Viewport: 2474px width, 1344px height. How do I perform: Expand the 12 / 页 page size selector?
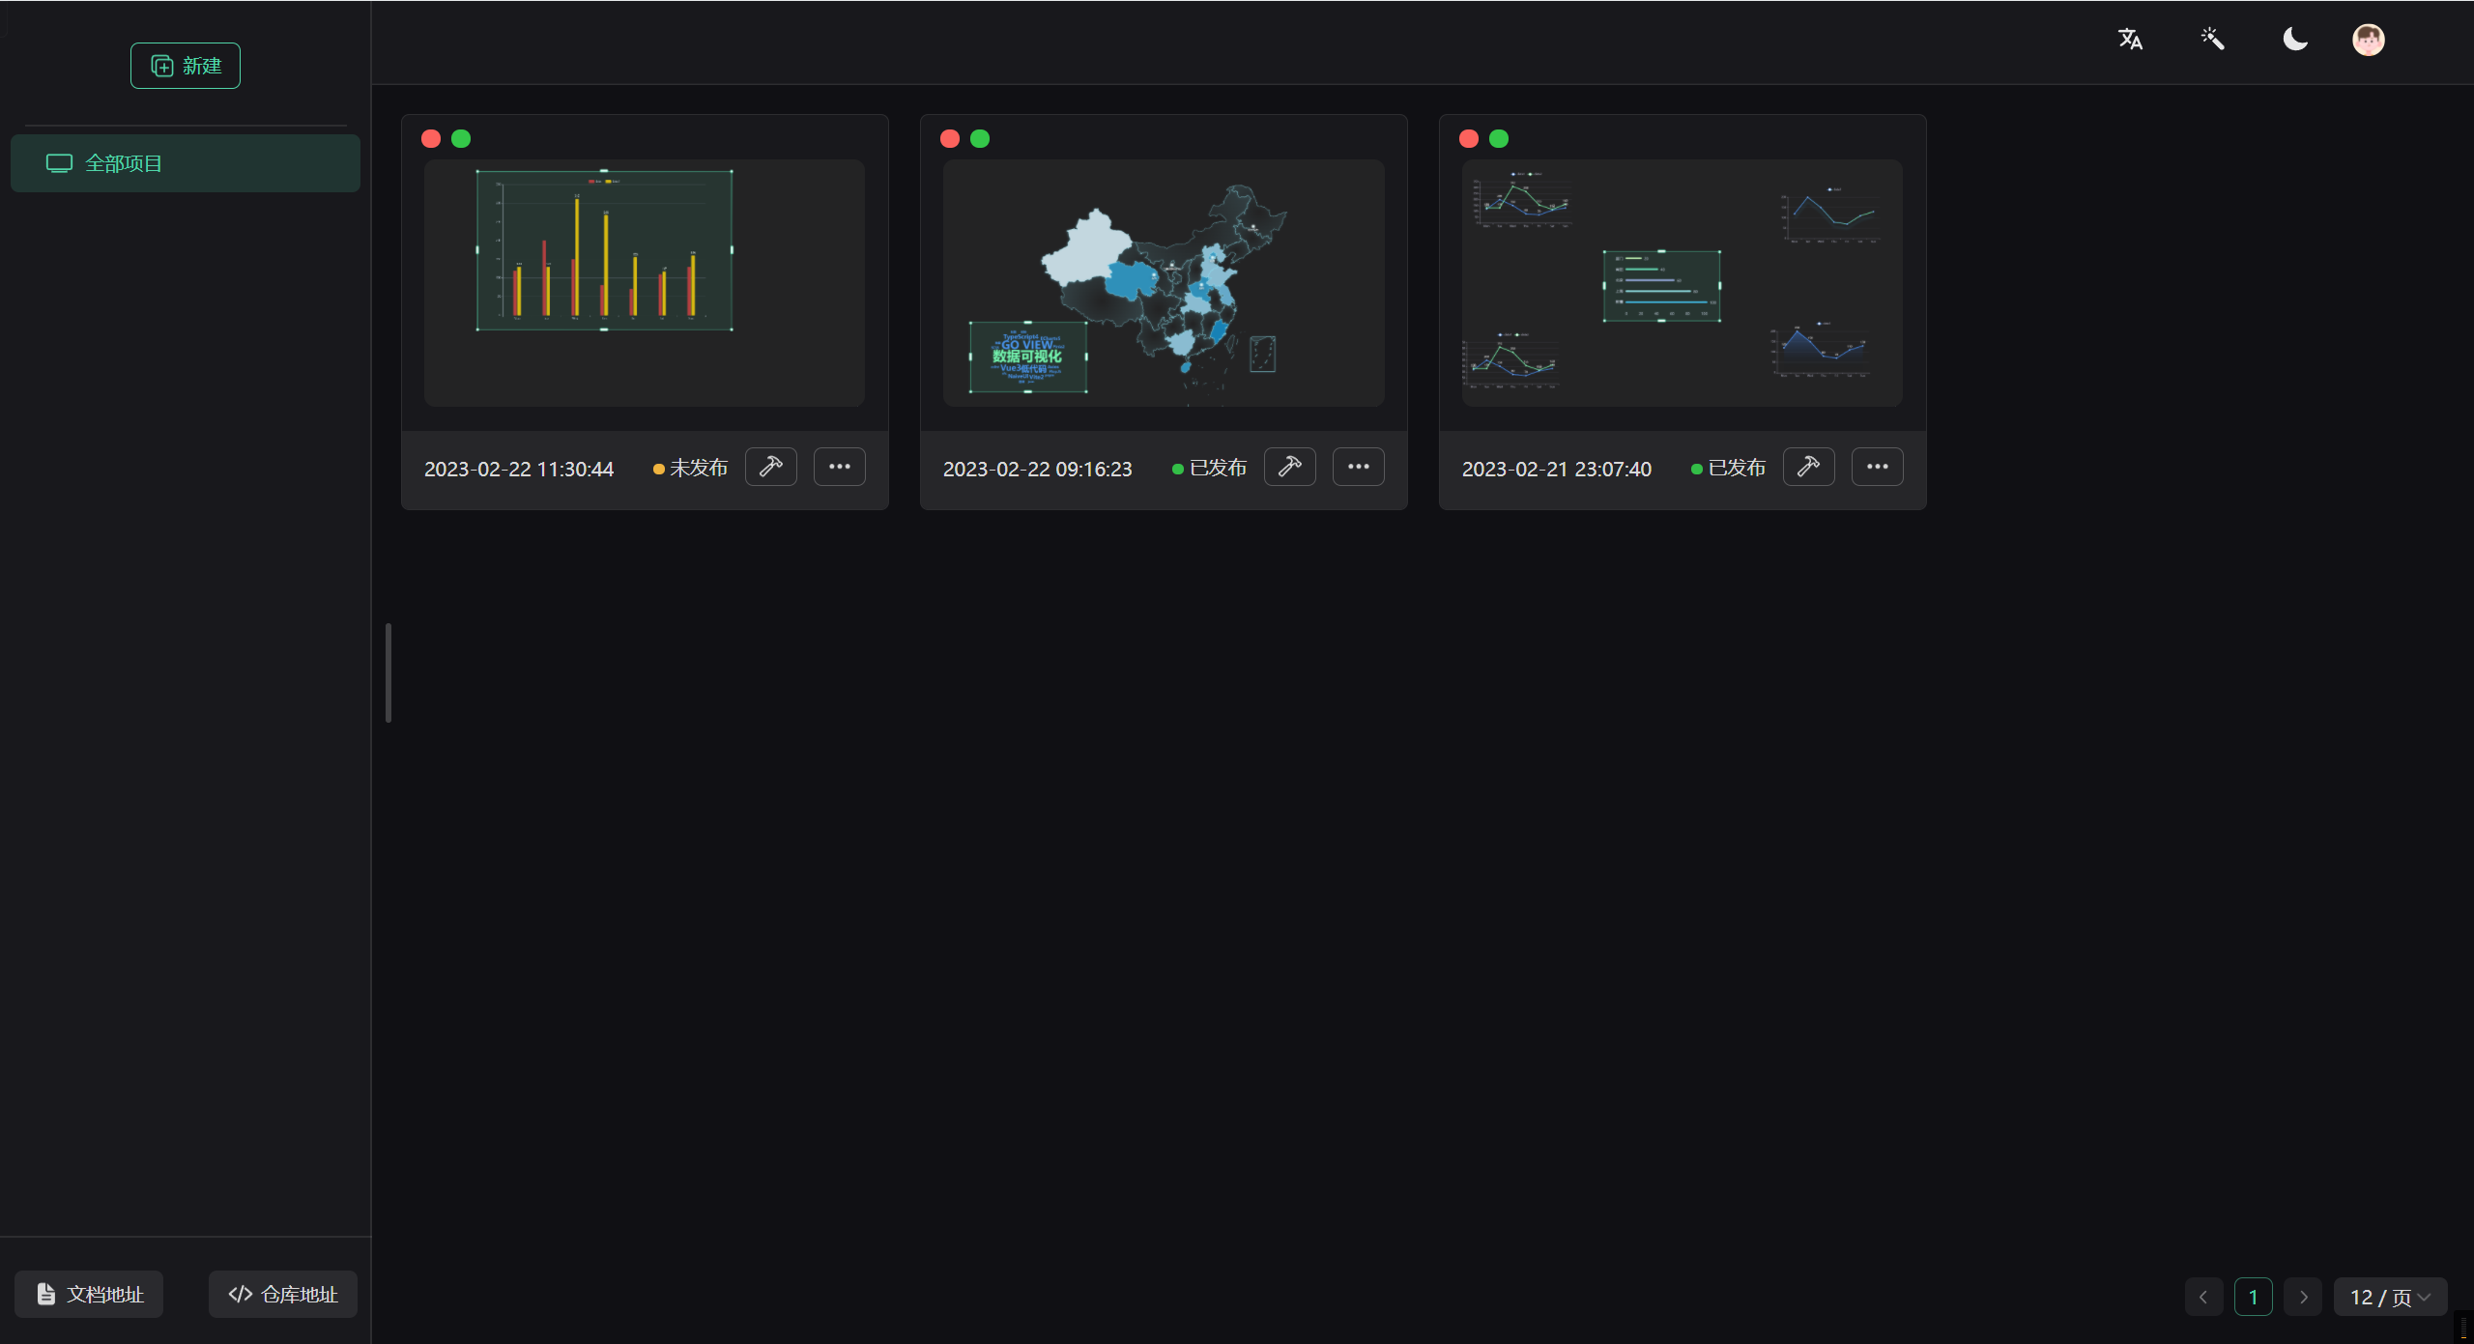(x=2390, y=1297)
